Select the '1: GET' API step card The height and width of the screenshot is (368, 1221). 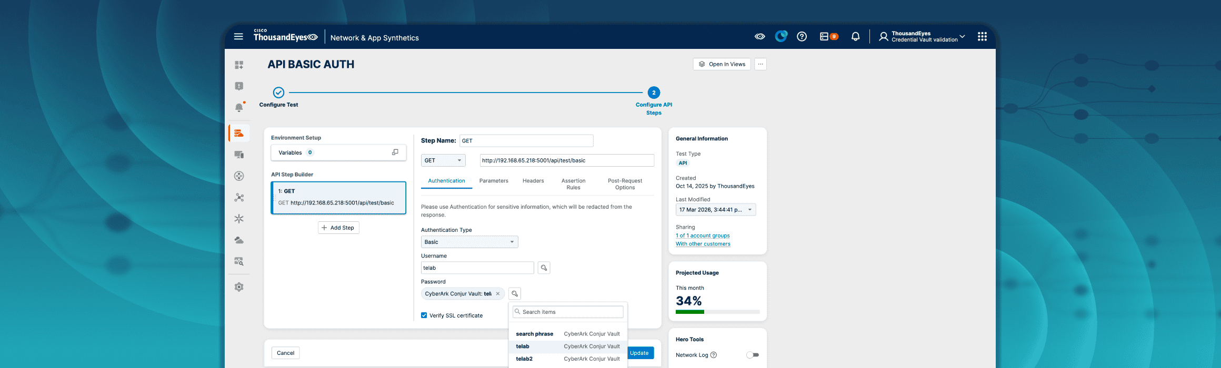[338, 198]
